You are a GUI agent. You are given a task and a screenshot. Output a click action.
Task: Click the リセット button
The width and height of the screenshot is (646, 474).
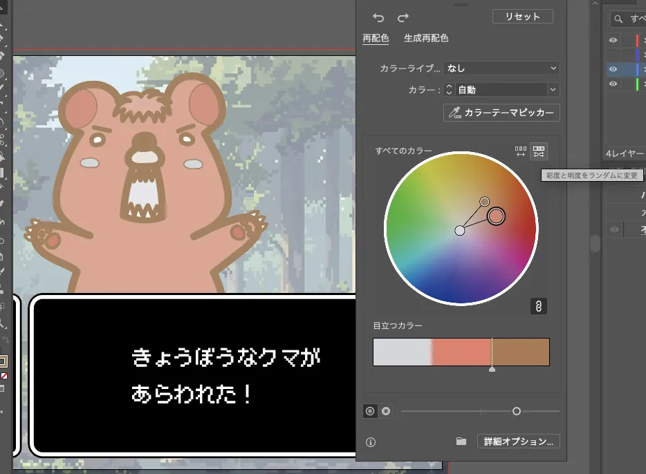tap(522, 16)
